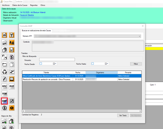Viewport: 163px width, 129px height.
Task: Click the RSM sidebar button
Action: [5, 94]
